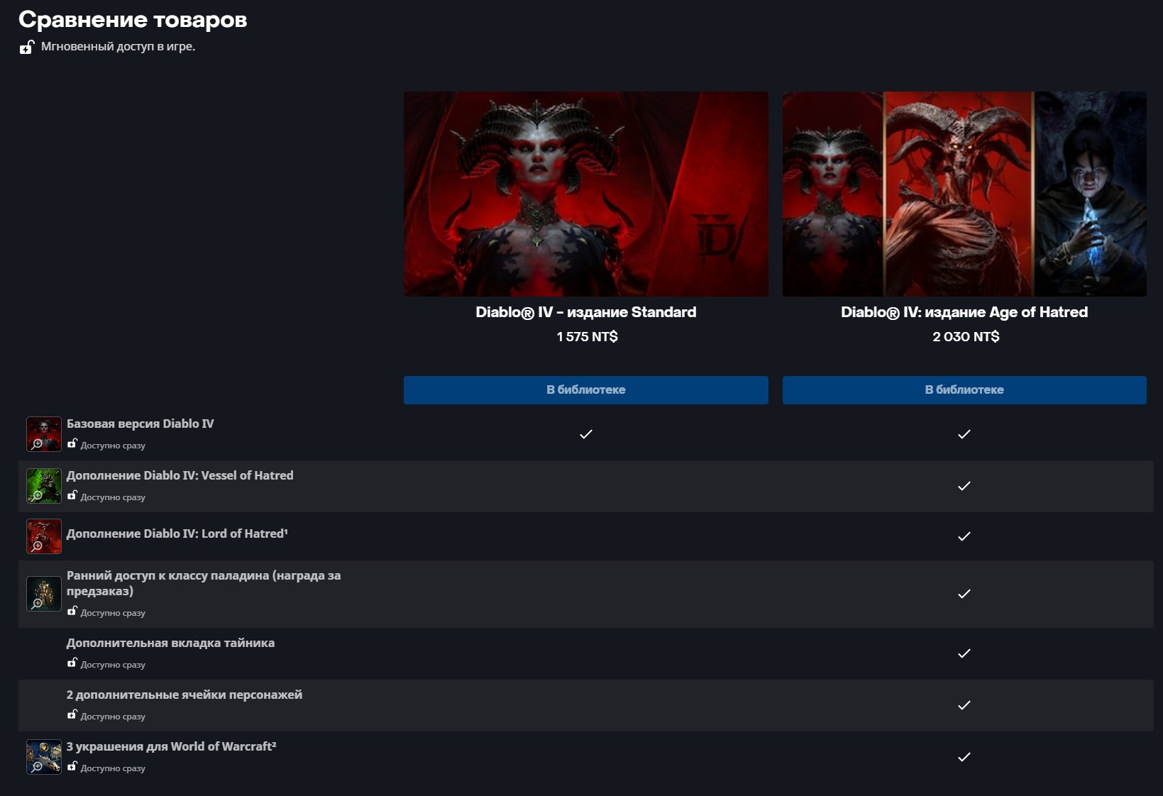The height and width of the screenshot is (796, 1163).
Task: Click the Age of Hatred checkmark for World of Warcraft decorations
Action: 964,757
